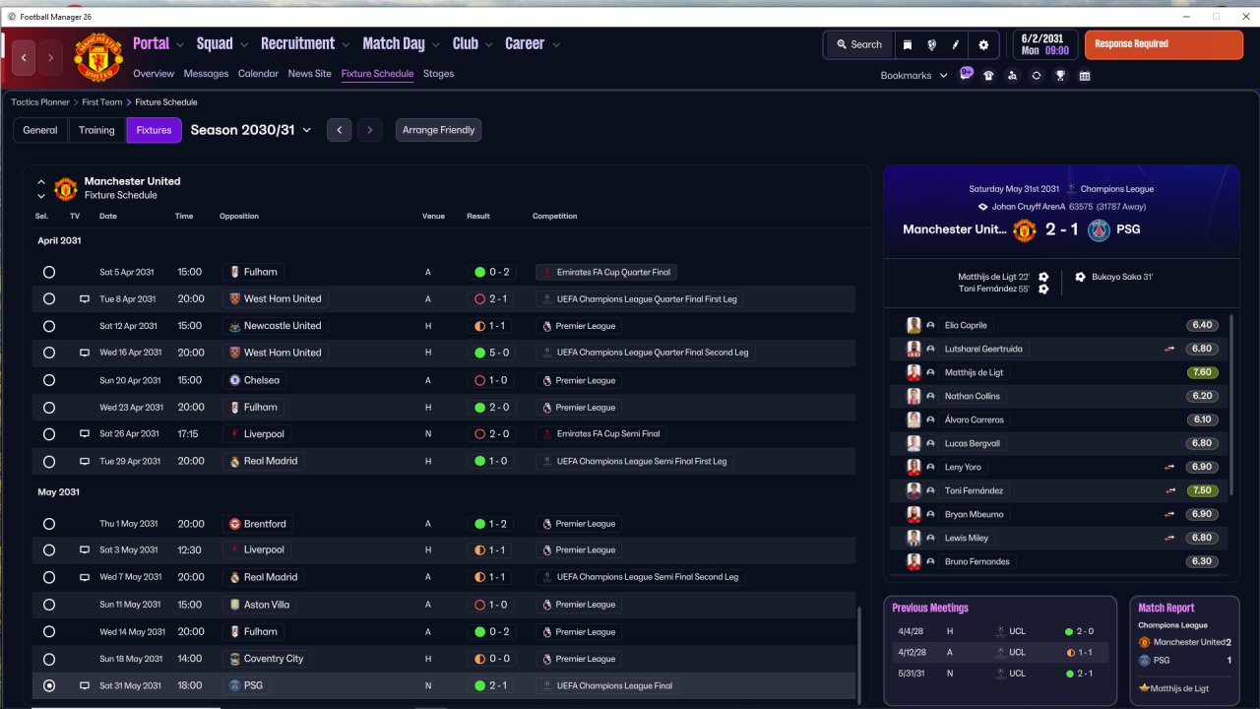Click the TV icon on Tue 8 Apr row
This screenshot has width=1260, height=709.
coord(85,299)
